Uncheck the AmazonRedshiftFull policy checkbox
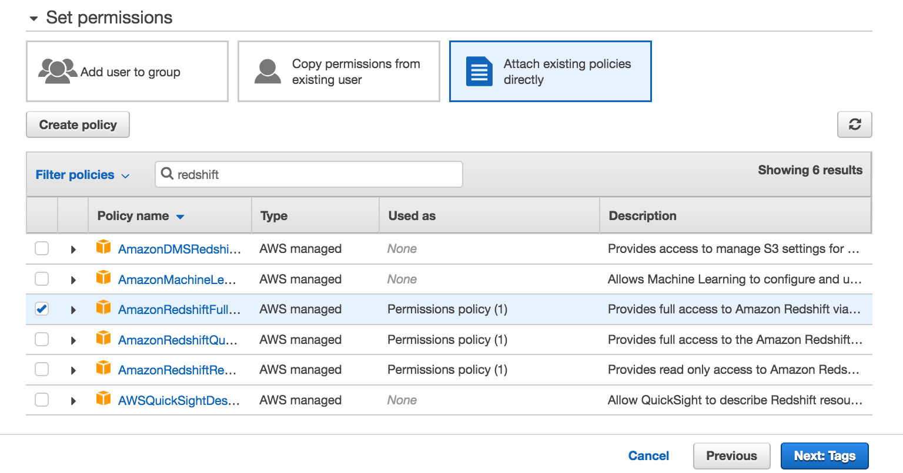Screen dimensions: 903x473 click(x=41, y=309)
